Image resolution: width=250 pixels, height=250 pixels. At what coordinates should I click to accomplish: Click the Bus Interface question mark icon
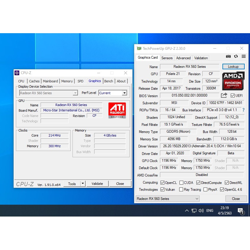pyautogui.click(x=243, y=110)
